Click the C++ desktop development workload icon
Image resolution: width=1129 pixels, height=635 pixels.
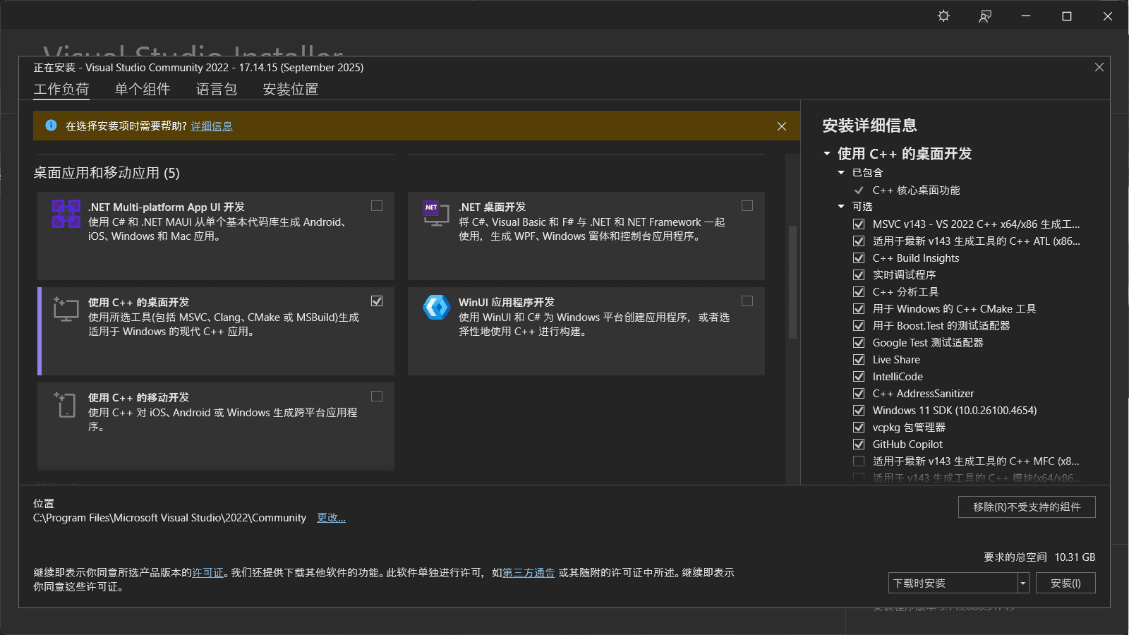tap(66, 309)
